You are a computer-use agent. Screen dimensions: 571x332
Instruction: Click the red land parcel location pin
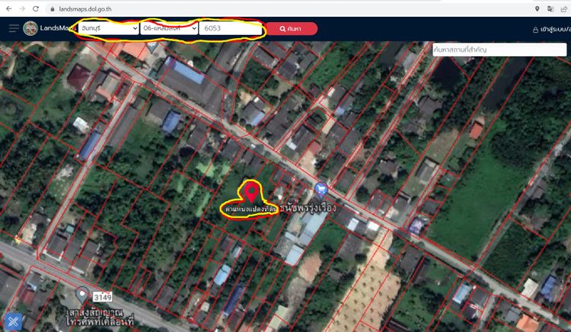tap(249, 191)
